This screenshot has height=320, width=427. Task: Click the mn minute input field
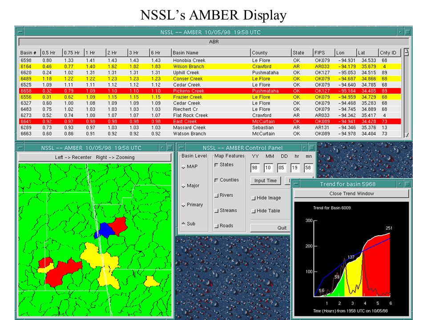[309, 168]
